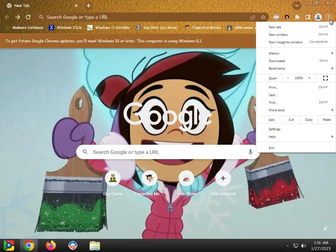Open File Explorer from the taskbar
Image resolution: width=336 pixels, height=252 pixels.
point(95,245)
